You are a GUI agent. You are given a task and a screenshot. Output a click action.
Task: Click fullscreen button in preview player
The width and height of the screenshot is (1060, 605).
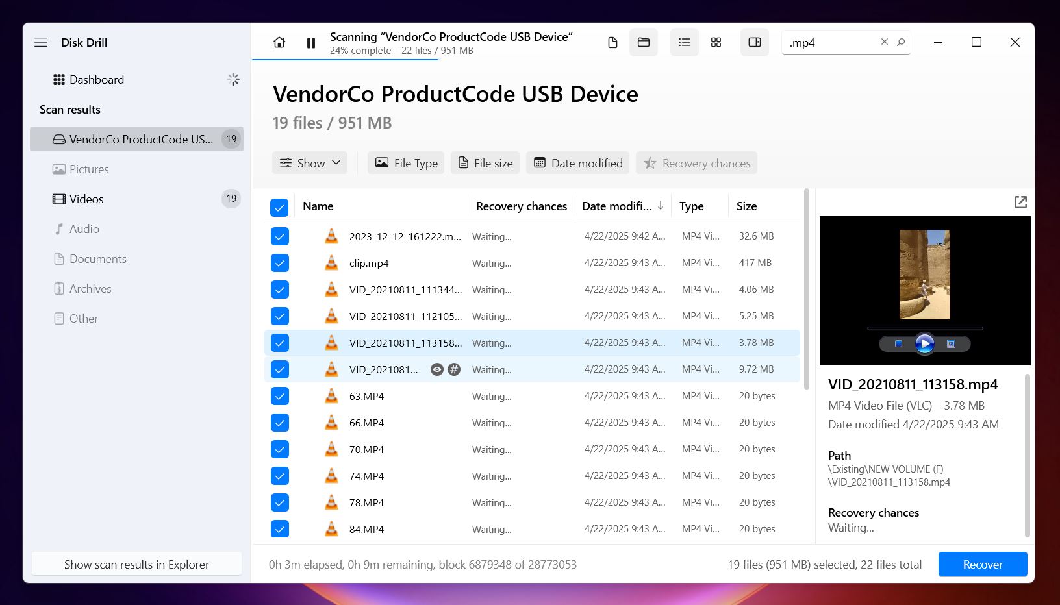click(x=951, y=343)
